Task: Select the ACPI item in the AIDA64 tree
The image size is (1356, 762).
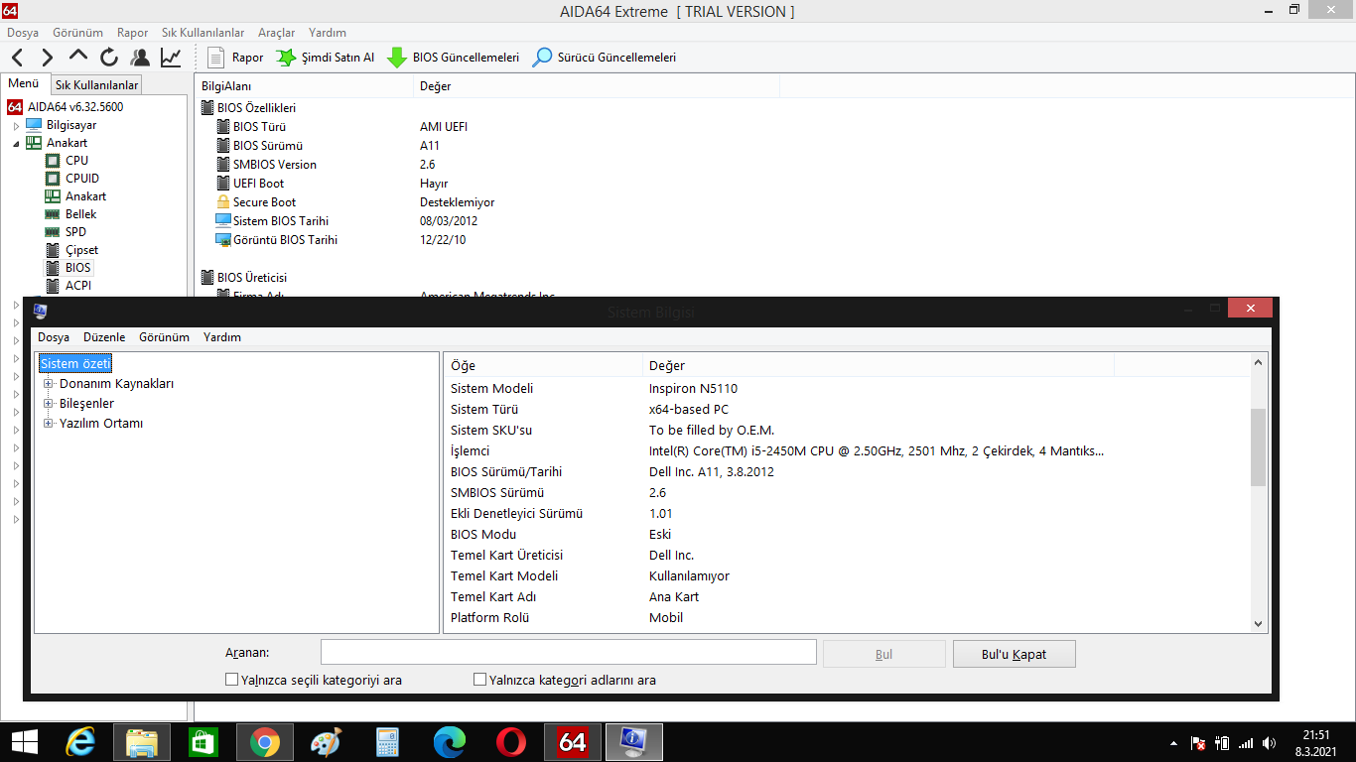Action: click(x=78, y=286)
